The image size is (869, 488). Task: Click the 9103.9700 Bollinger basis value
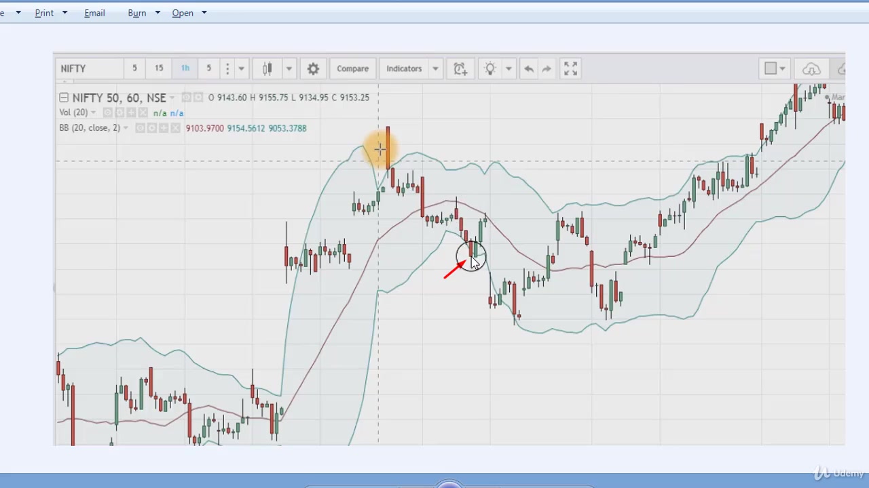tap(205, 128)
